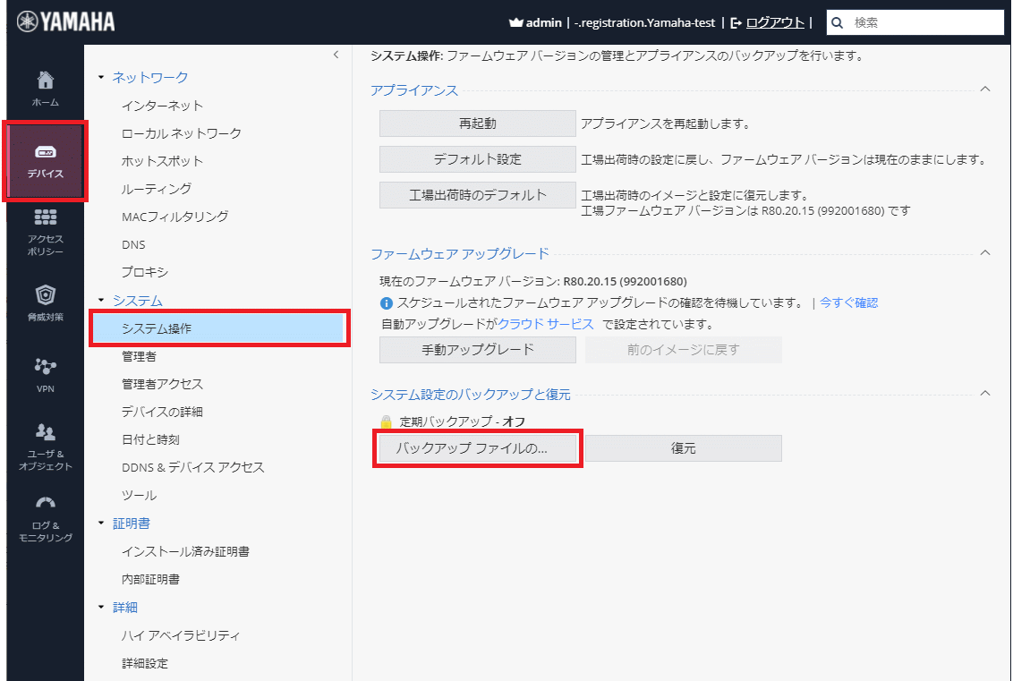Viewport: 1013px width, 681px height.
Task: Collapse the システム tree section
Action: (x=102, y=301)
